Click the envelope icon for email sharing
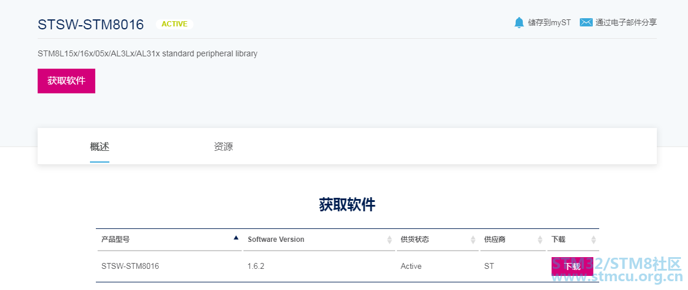This screenshot has height=290, width=688. click(x=586, y=22)
